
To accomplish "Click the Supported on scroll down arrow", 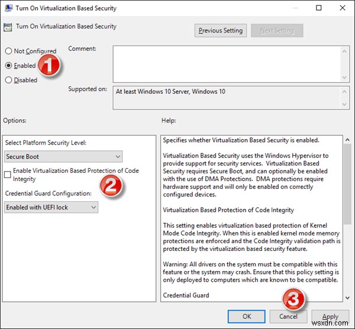I will pyautogui.click(x=344, y=104).
